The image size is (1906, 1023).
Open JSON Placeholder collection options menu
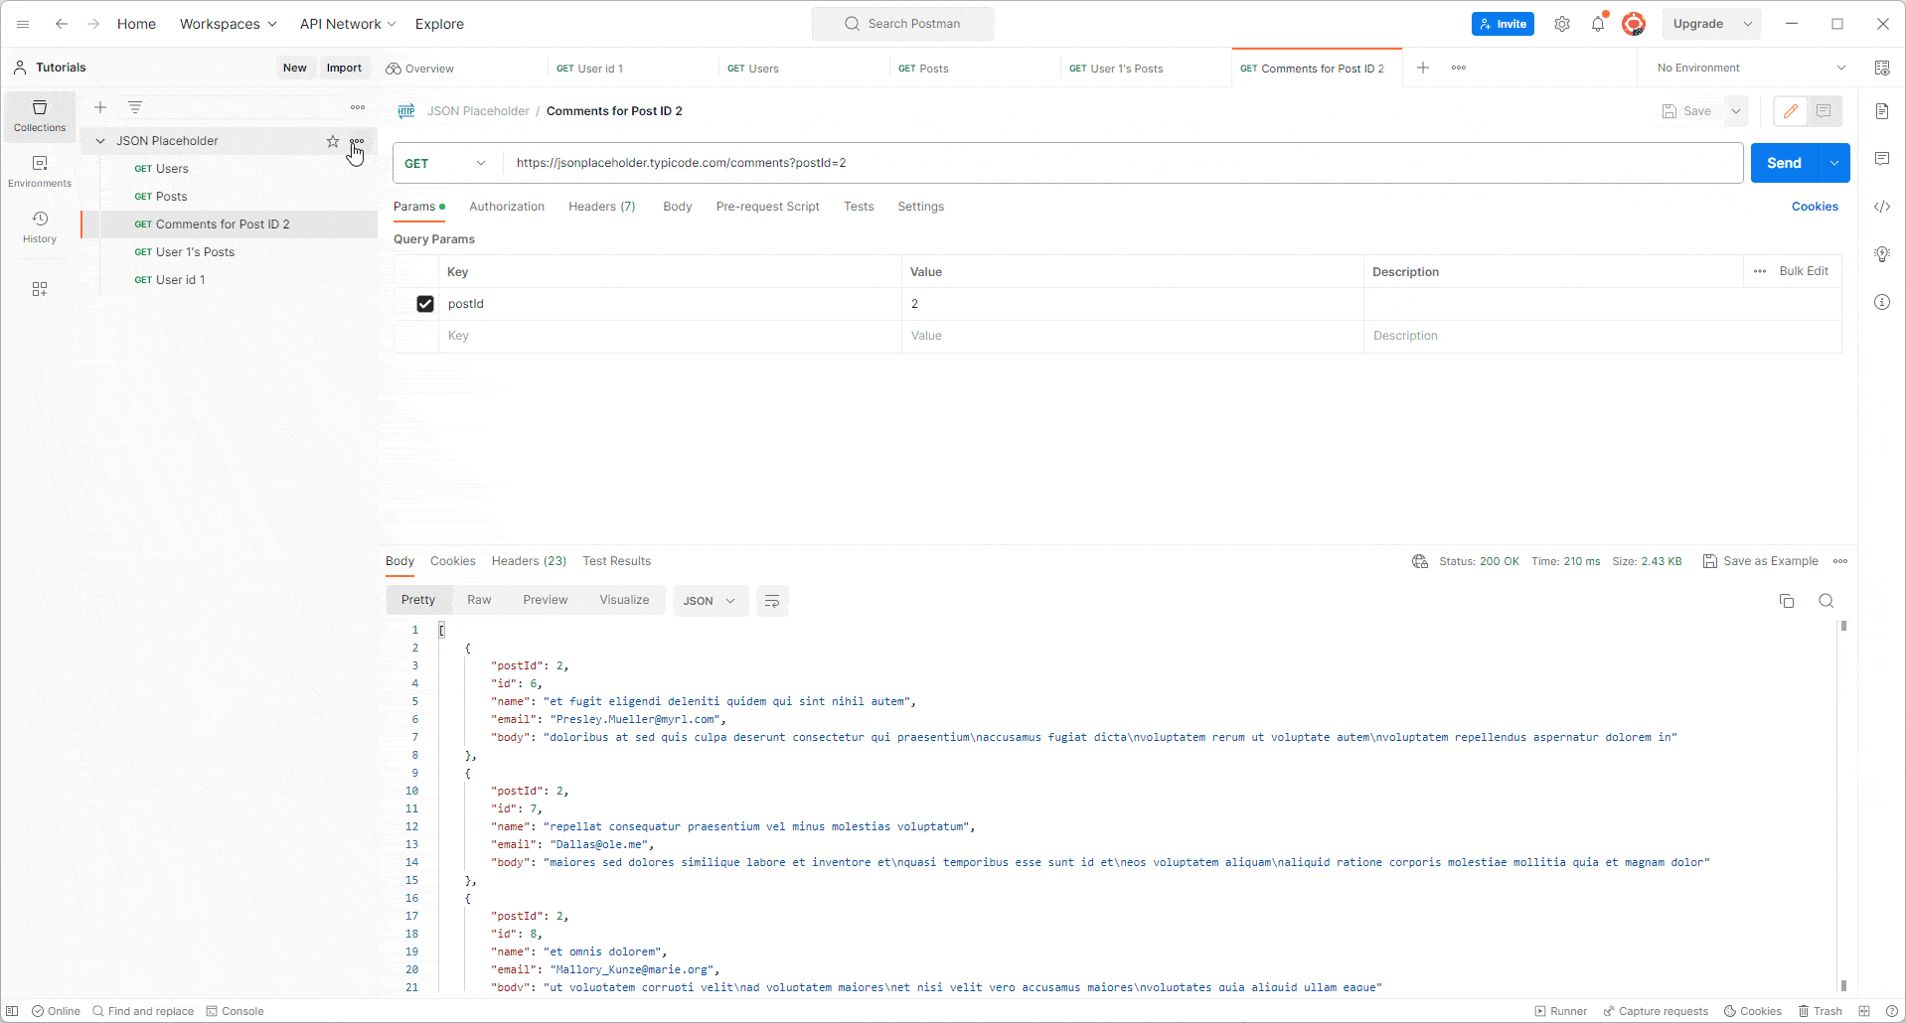tap(357, 141)
